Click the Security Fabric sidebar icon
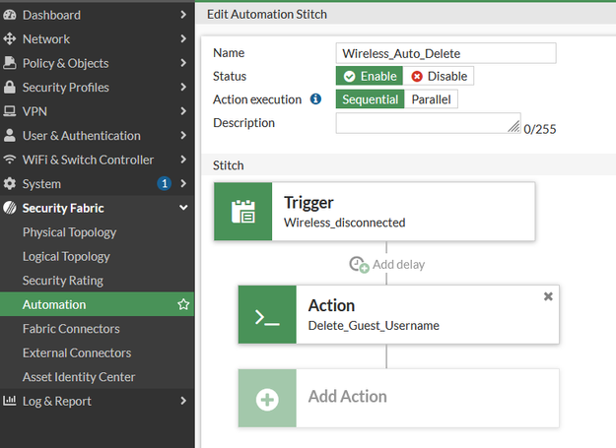616x448 pixels. coord(10,208)
